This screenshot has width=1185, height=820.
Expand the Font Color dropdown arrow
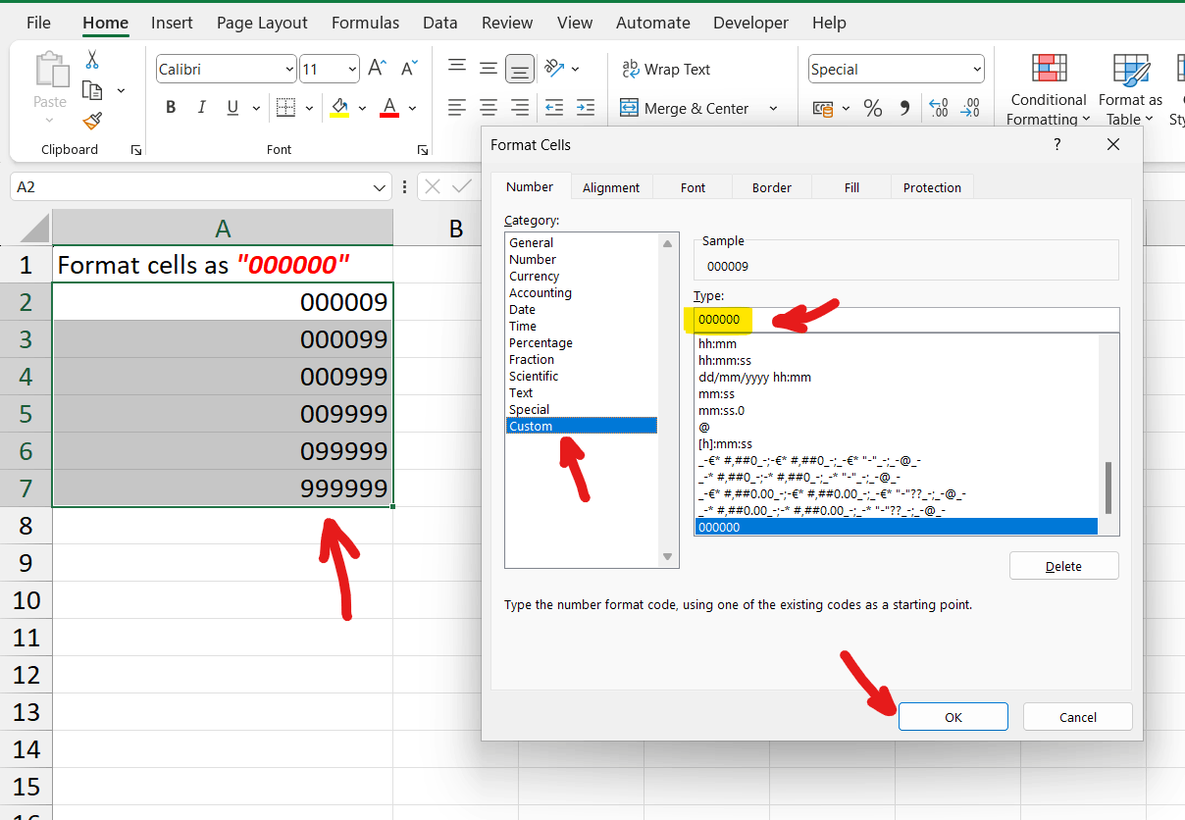click(x=412, y=108)
